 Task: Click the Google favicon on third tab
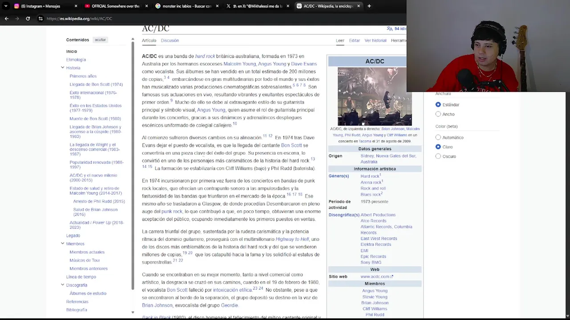coord(158,6)
